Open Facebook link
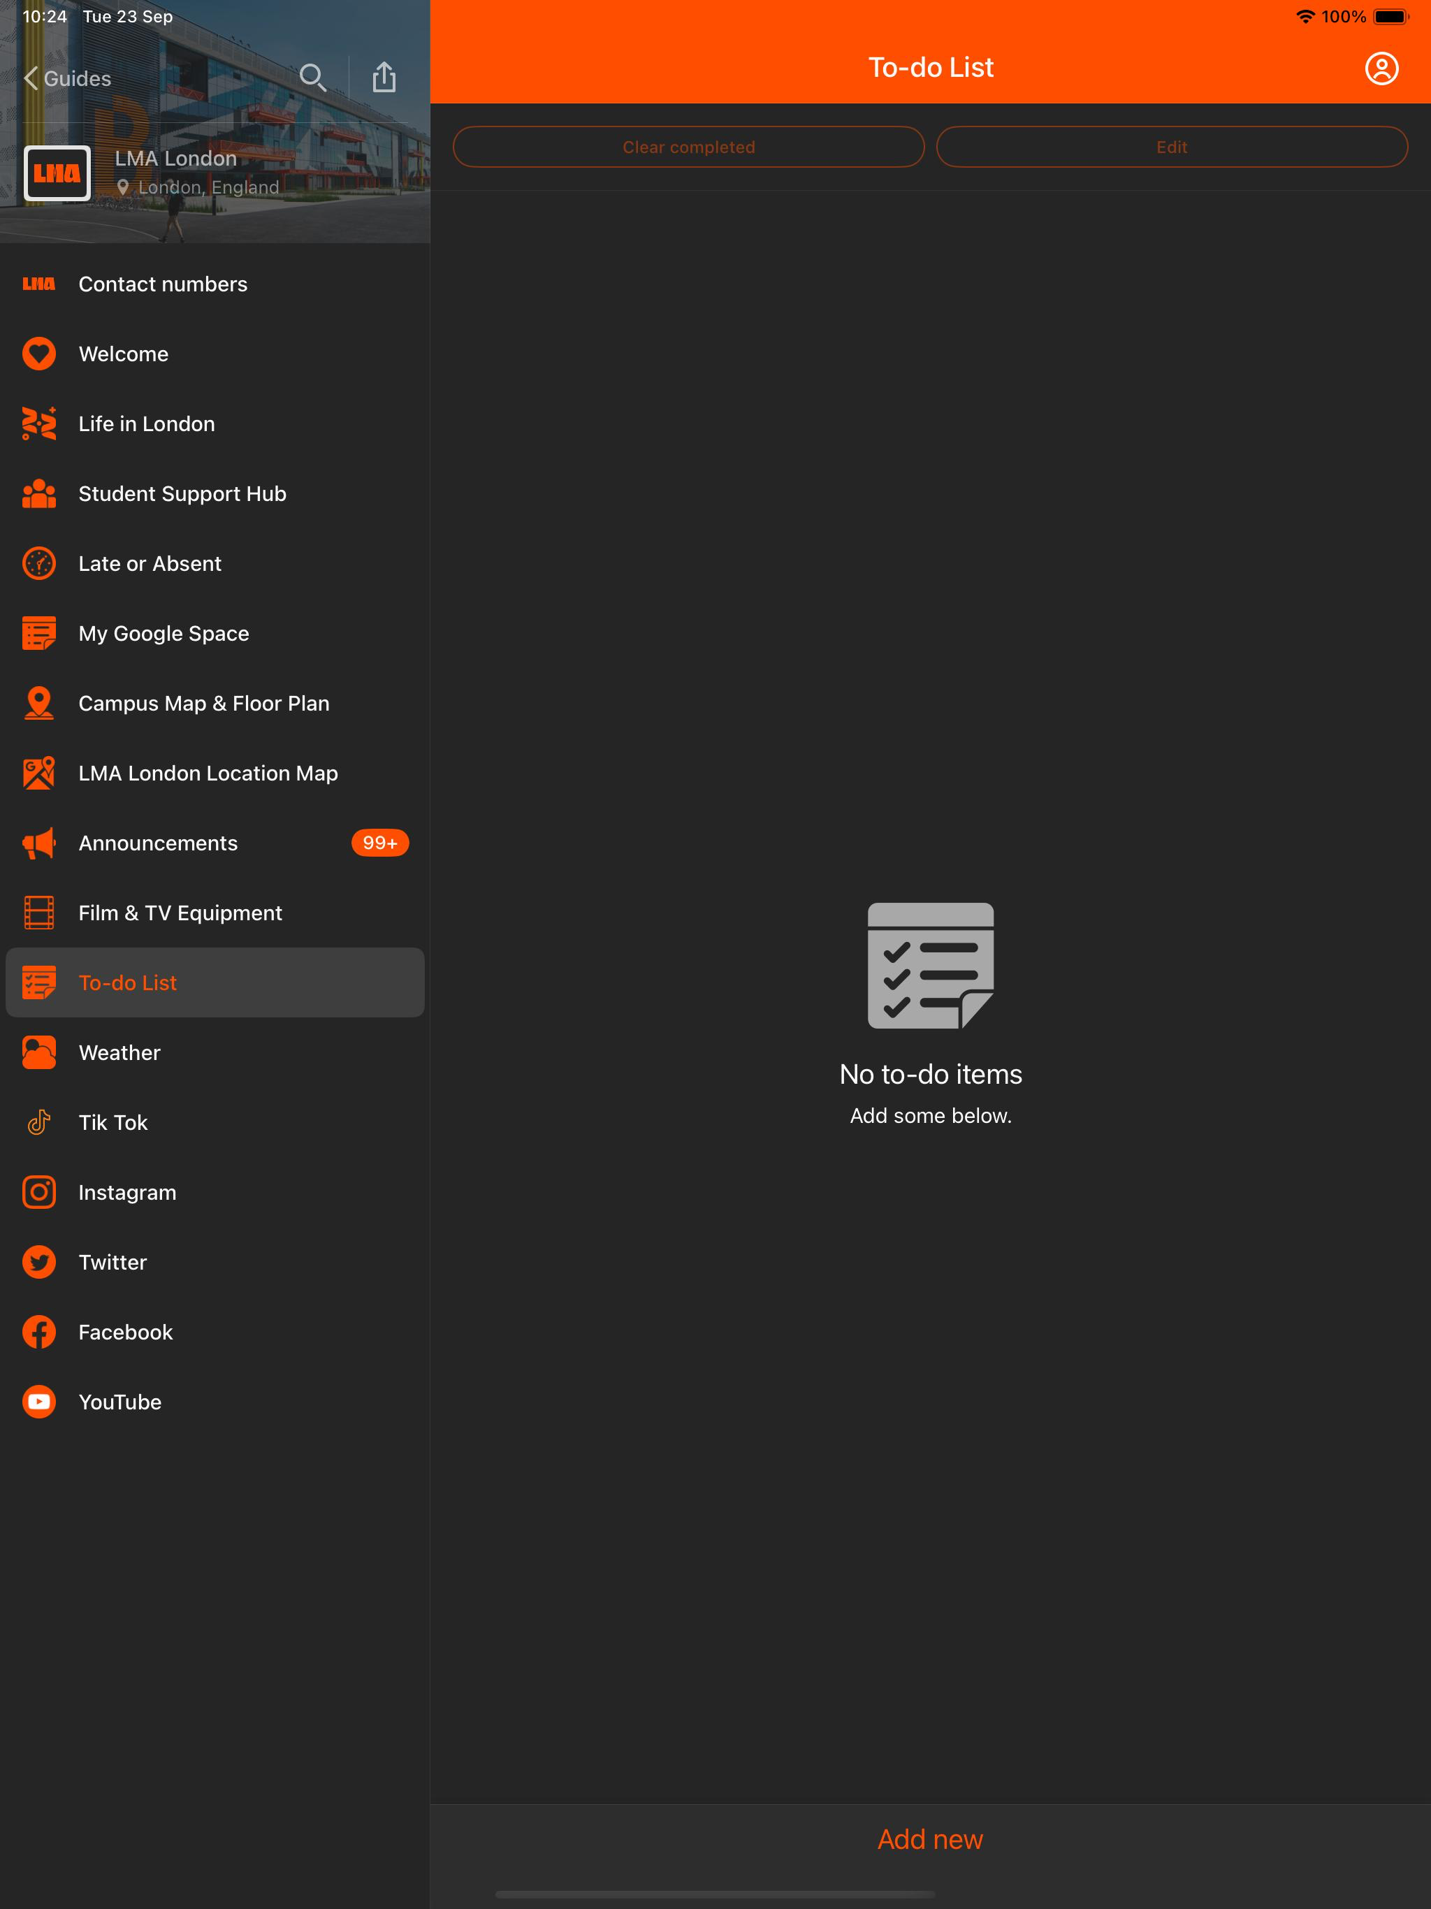Viewport: 1431px width, 1909px height. point(215,1333)
